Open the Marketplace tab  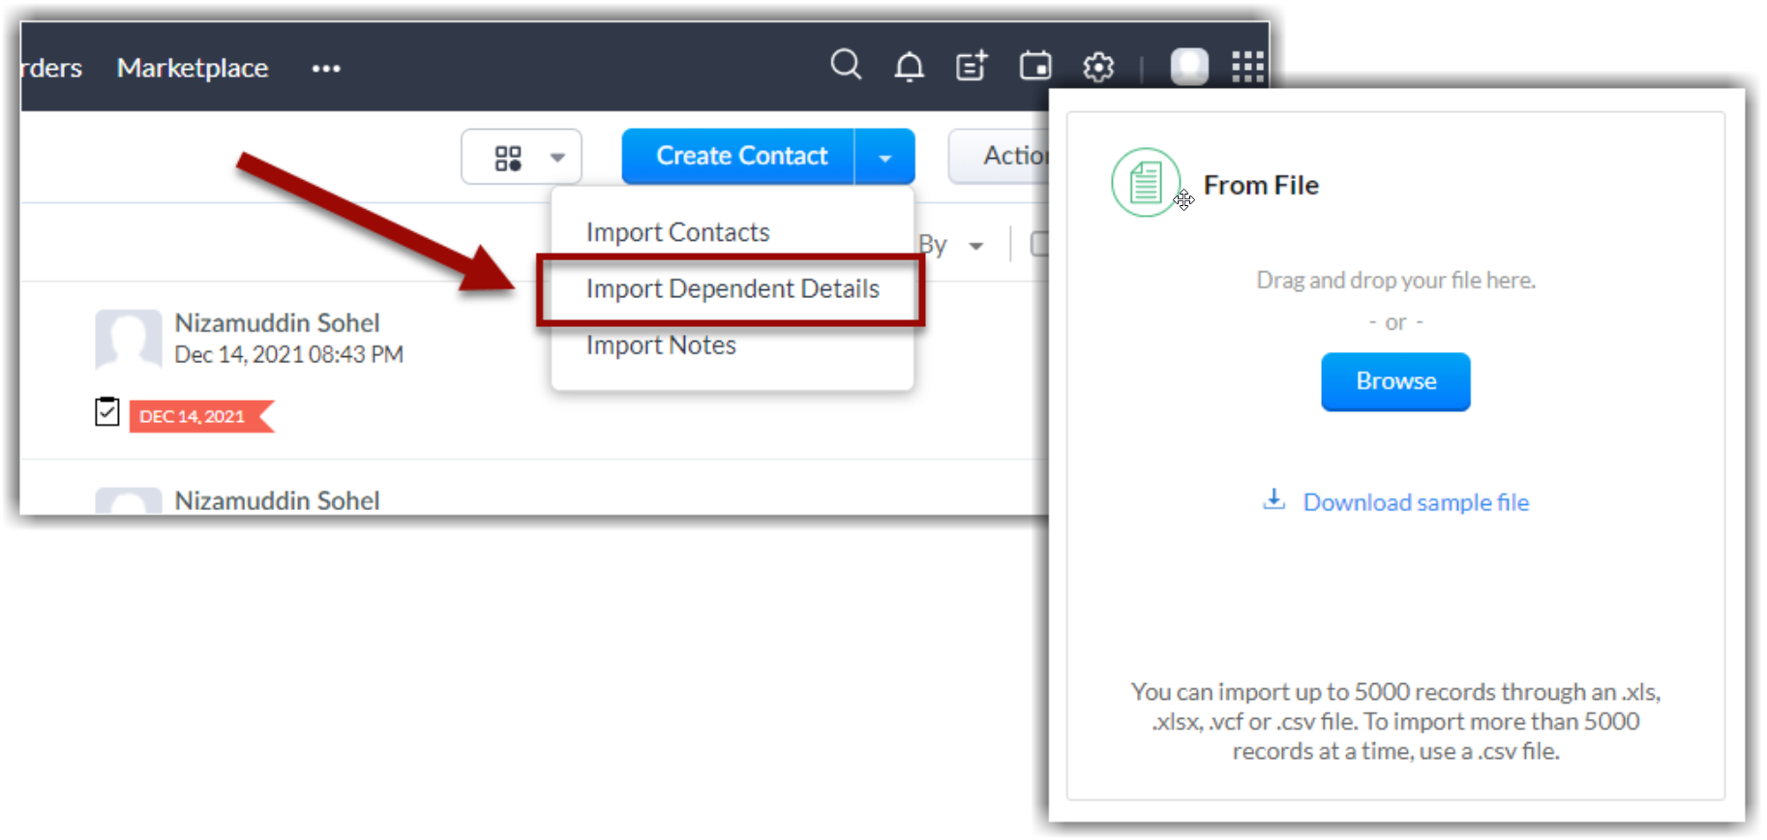(193, 68)
